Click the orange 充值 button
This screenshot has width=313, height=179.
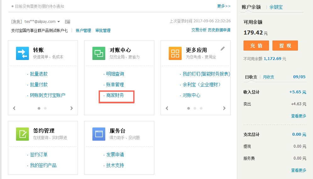point(256,46)
